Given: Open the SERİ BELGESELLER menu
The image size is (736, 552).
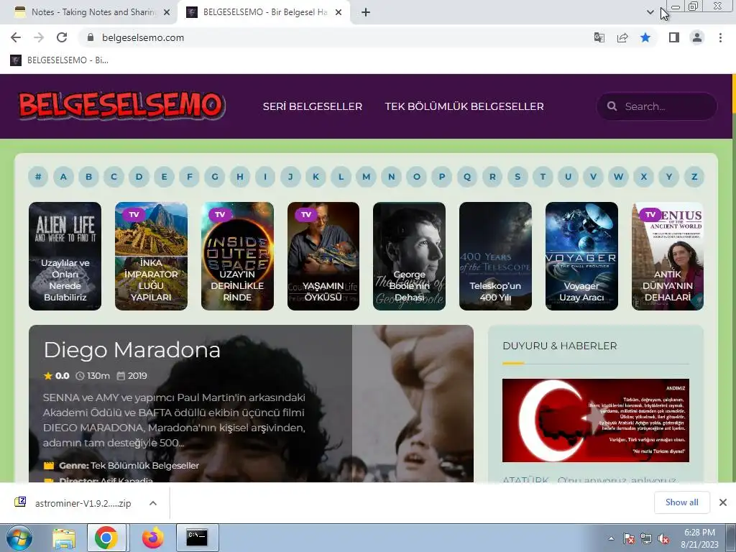Looking at the screenshot, I should tap(312, 106).
